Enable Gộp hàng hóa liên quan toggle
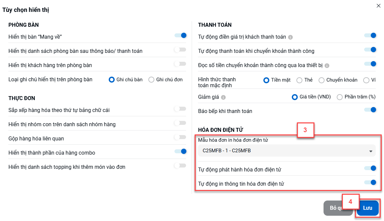This screenshot has height=221, width=384. click(180, 137)
